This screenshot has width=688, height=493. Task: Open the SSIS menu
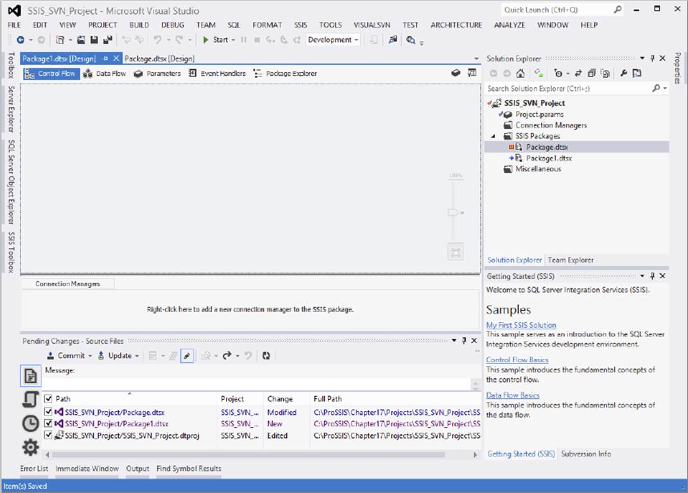click(x=300, y=25)
